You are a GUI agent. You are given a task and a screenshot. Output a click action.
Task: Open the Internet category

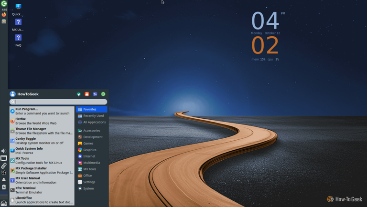(92, 156)
